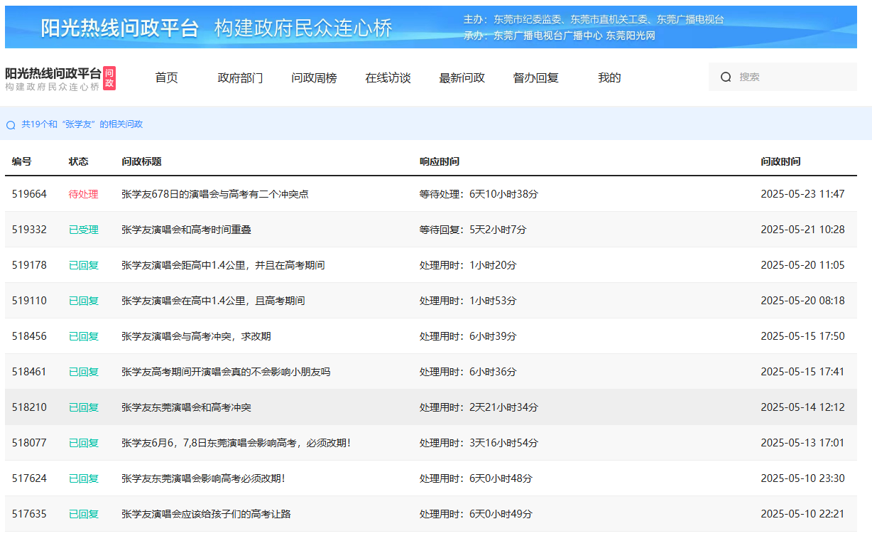The image size is (872, 536).
Task: Open inquiry 张学友东莞演唱会和高考冲突
Action: pos(186,407)
